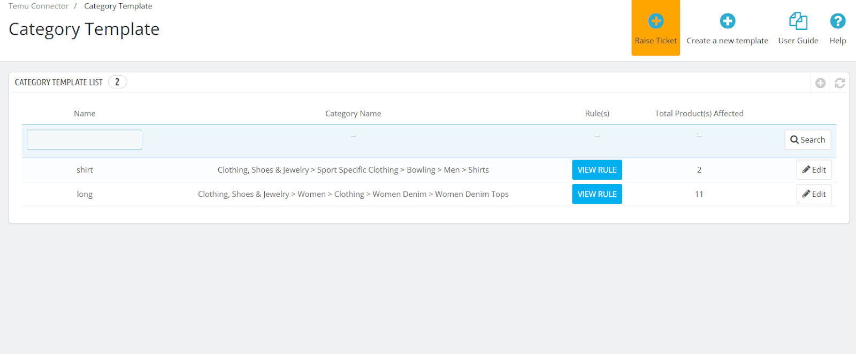Edit the long template
Image resolution: width=856 pixels, height=354 pixels.
click(x=814, y=194)
